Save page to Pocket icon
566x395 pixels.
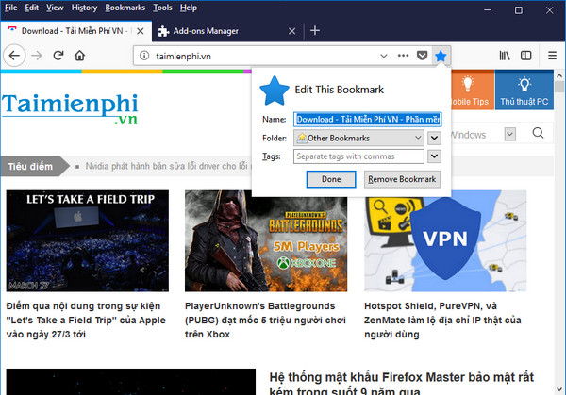pos(422,56)
